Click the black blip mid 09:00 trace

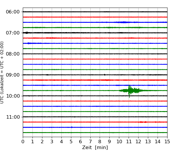[x=105, y=75]
